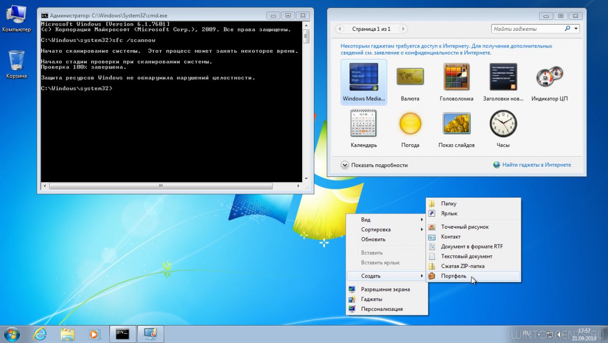
Task: Launch Windows Media Player from taskbar
Action: [95, 334]
